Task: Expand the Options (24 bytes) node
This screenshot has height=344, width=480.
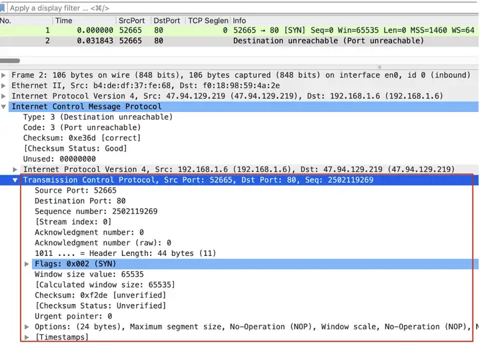Action: point(27,327)
